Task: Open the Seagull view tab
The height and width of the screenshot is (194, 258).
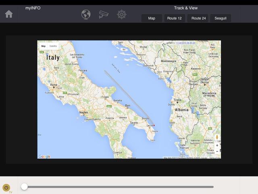Action: point(221,18)
